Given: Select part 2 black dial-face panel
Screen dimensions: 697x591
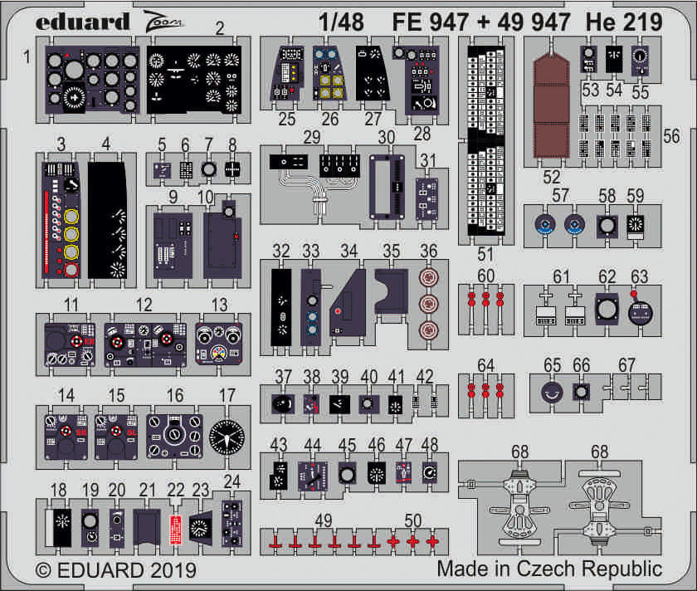Looking at the screenshot, I should [x=194, y=80].
